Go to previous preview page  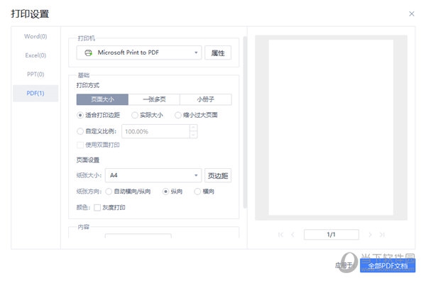[293, 235]
